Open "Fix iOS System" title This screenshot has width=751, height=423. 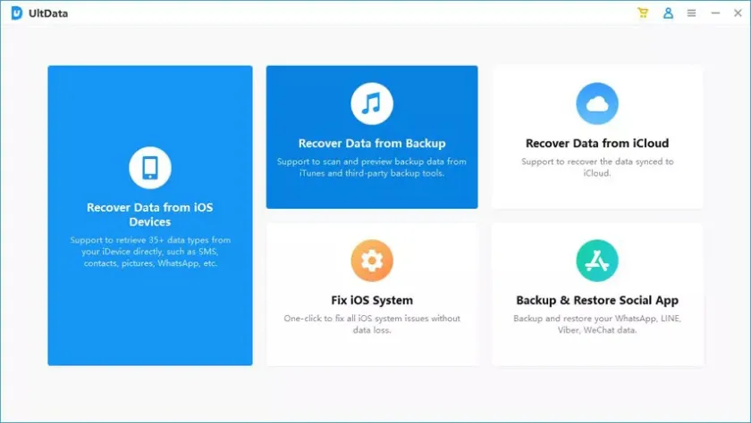(372, 301)
